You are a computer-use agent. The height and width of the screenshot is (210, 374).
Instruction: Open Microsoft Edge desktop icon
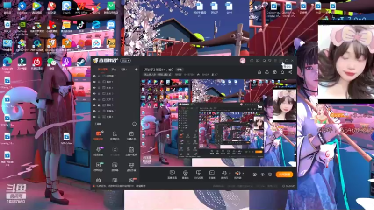coord(7,65)
